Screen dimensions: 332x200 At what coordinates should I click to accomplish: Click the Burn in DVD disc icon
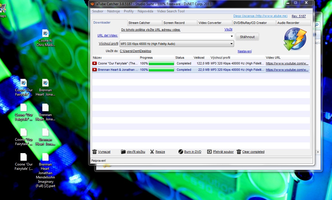tap(181, 152)
